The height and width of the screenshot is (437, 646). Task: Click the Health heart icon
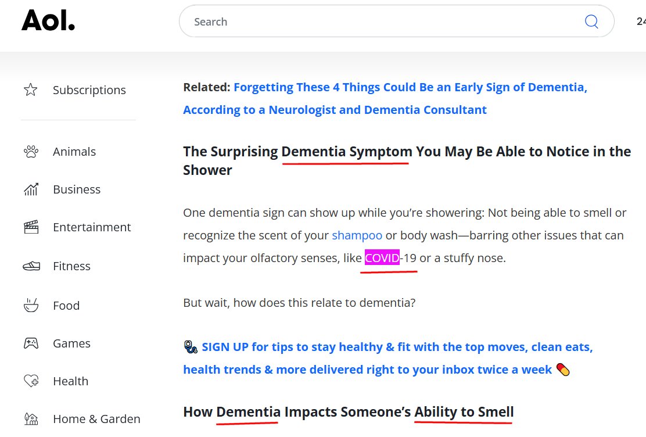(x=31, y=381)
